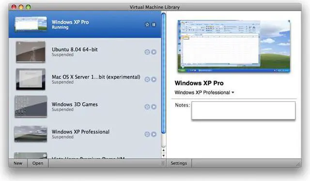Screen dimensions: 310x181
Task: Resume the Windows 3D Games VM
Action: pos(154,106)
